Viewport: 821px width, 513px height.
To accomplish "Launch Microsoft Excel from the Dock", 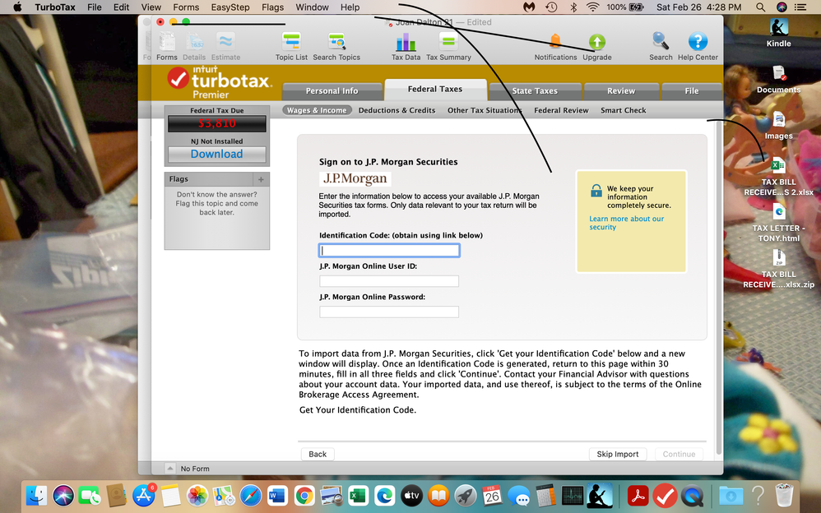I will [358, 495].
